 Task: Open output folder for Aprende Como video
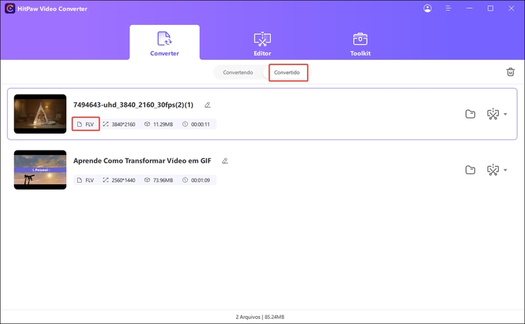pos(470,170)
